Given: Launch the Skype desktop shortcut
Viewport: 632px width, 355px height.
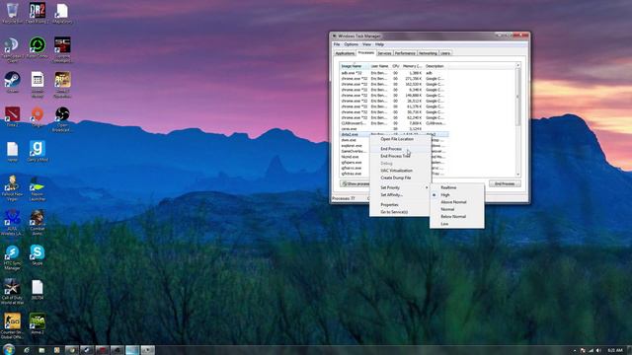Looking at the screenshot, I should [x=38, y=255].
